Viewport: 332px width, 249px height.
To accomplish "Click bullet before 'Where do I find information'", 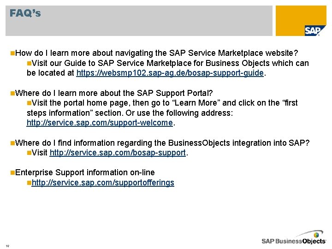I will tap(12, 142).
